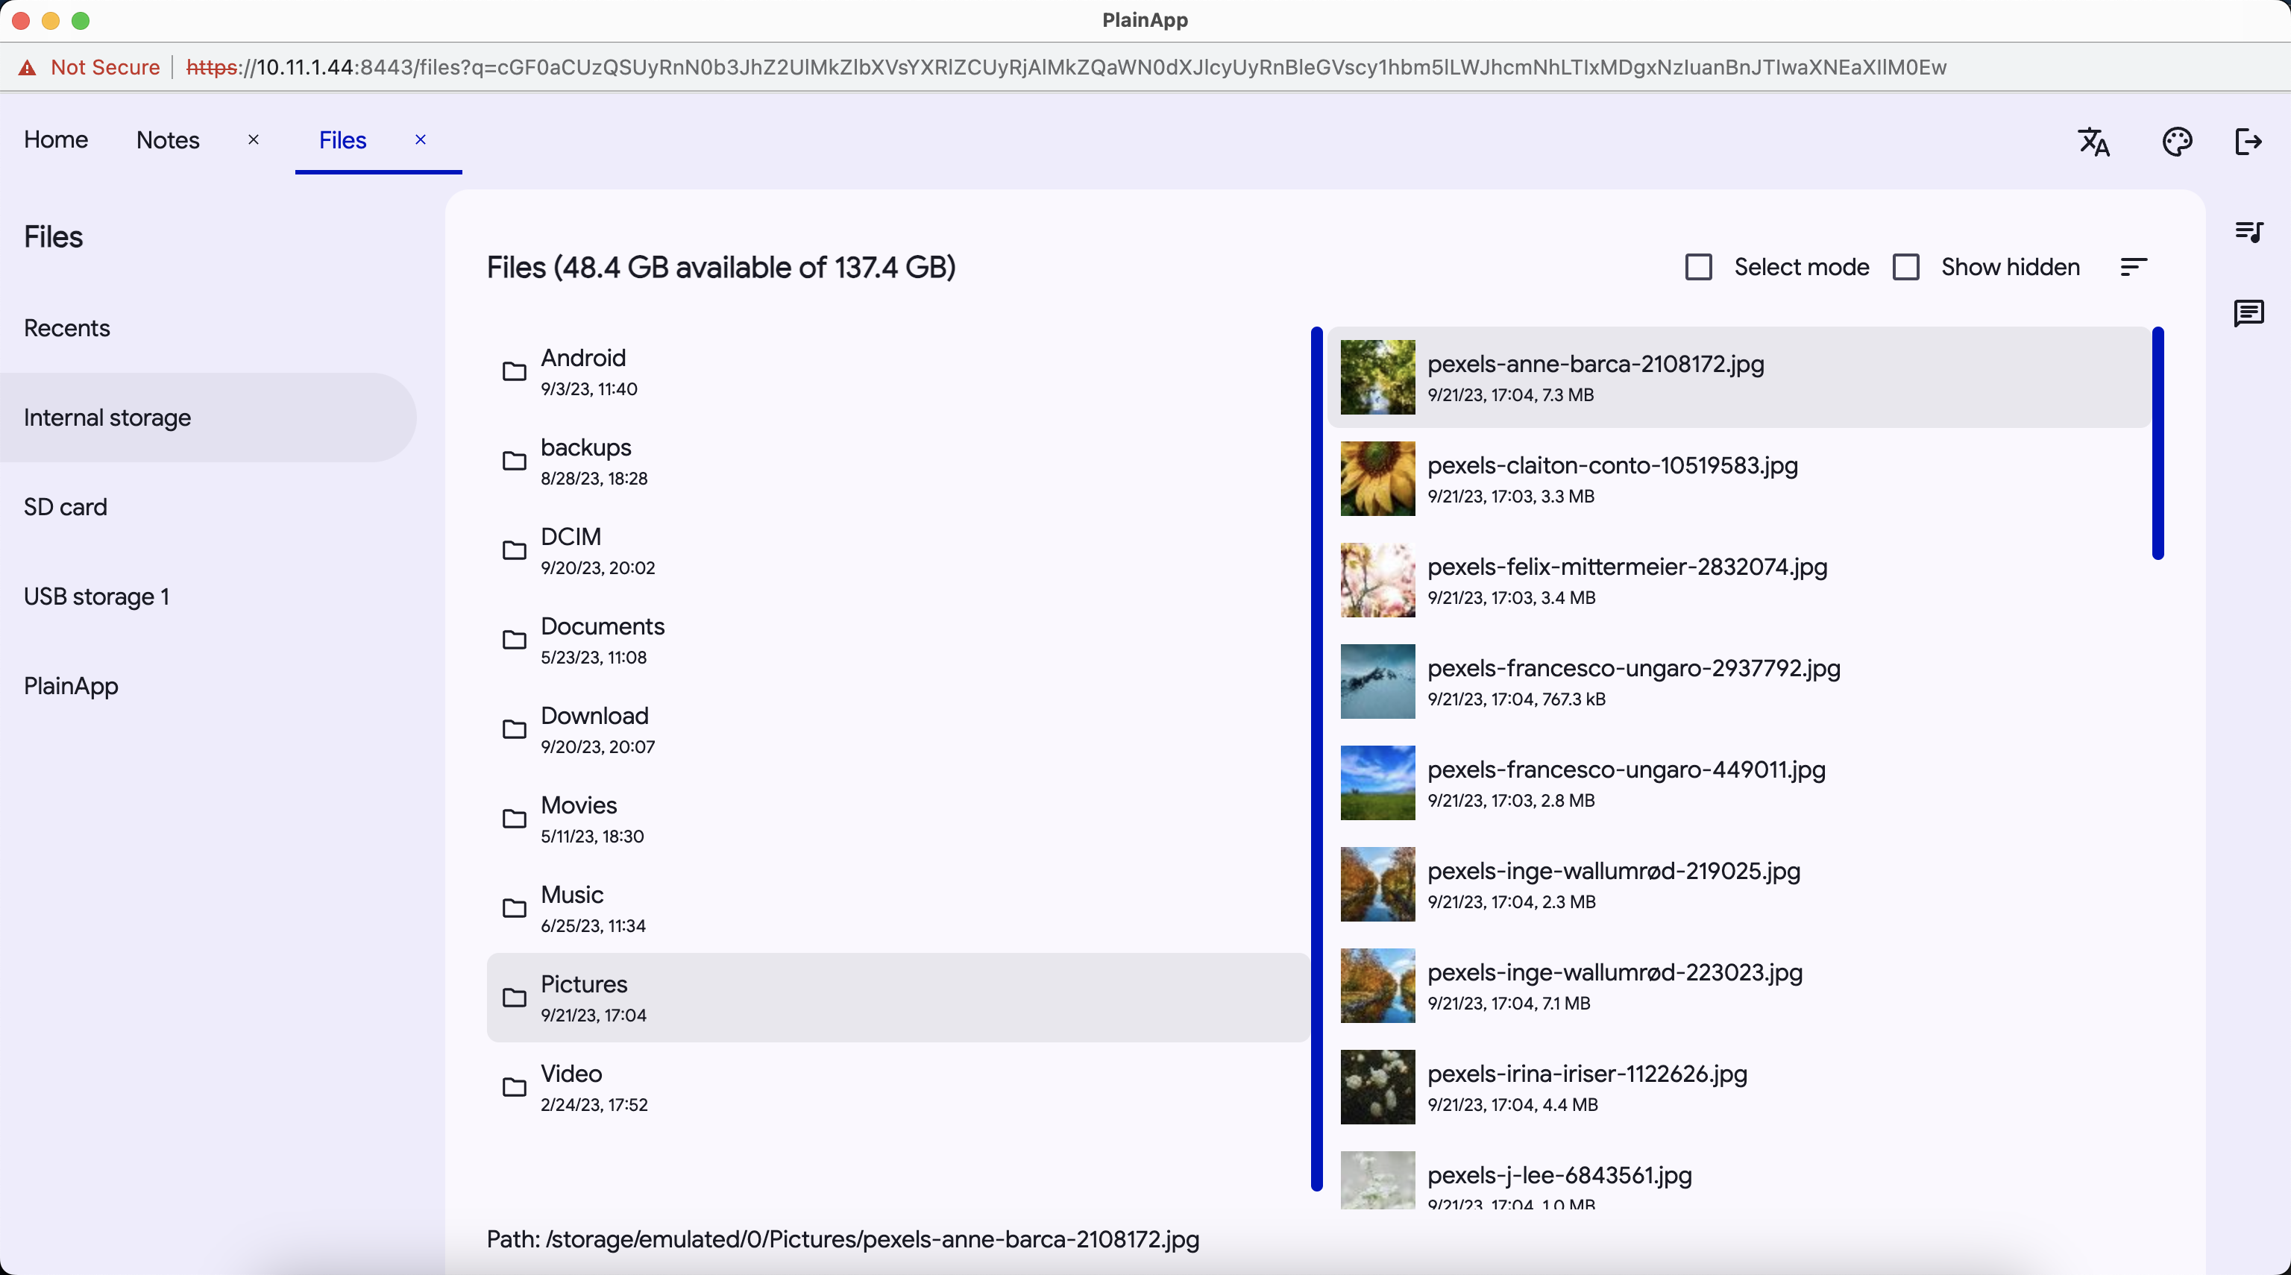This screenshot has height=1275, width=2291.
Task: Open SD card in sidebar
Action: [65, 507]
